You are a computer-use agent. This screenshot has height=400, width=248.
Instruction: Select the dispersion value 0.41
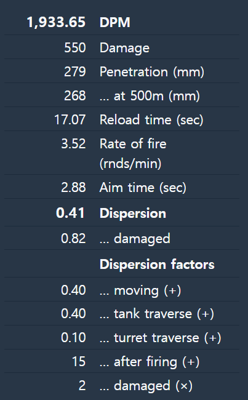(70, 213)
